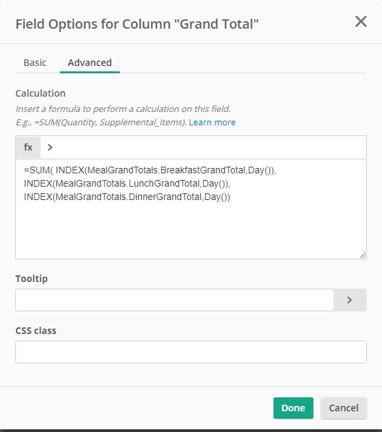This screenshot has width=382, height=432.
Task: Click the =SUM( text in formula
Action: pyautogui.click(x=39, y=170)
